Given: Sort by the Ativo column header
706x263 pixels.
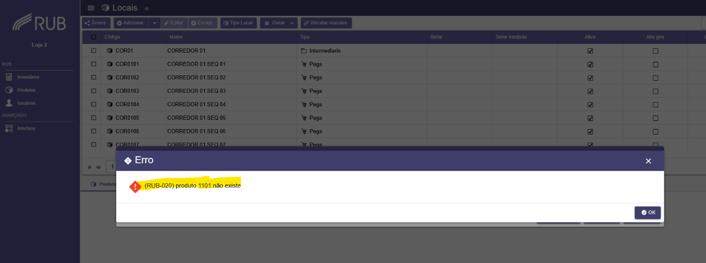Looking at the screenshot, I should [590, 37].
